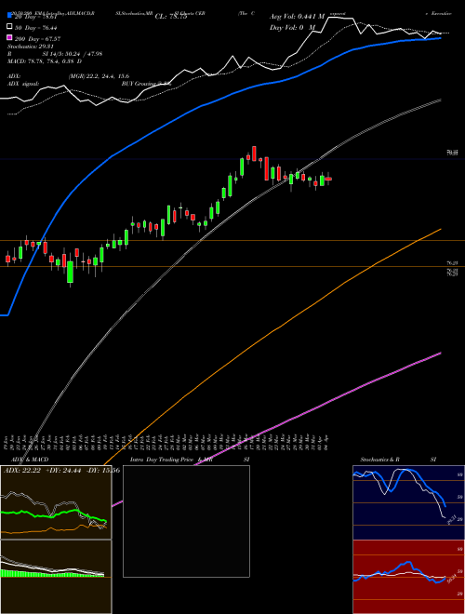Viewport: 465px width, 614px height.
Task: Click the MACD histogram panel with green bars
Action: [x=56, y=577]
